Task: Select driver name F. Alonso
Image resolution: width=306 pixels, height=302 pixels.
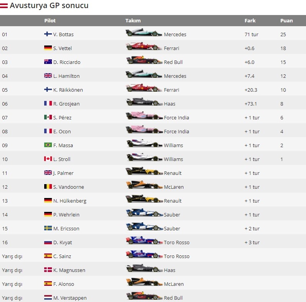Action: 64,284
